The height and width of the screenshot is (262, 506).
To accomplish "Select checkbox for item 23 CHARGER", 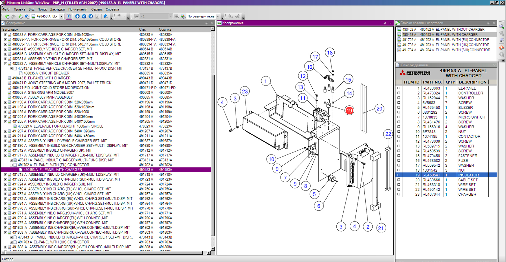I will [x=399, y=194].
